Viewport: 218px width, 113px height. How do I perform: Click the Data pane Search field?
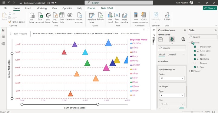(203, 37)
